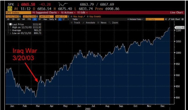This screenshot has height=110, width=188.
Task: Click the Edit Chart pencil button
Action: pos(174,19)
